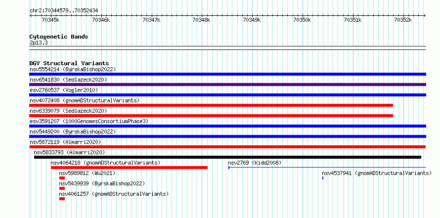
Task: Click the thin blue nsv2769 variant line
Action: click(327, 168)
